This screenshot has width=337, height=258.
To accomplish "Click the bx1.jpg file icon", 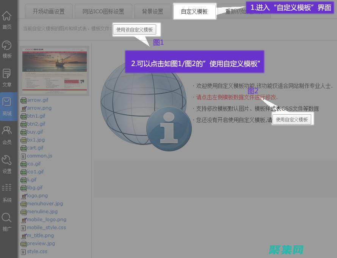I will pyautogui.click(x=24, y=140).
